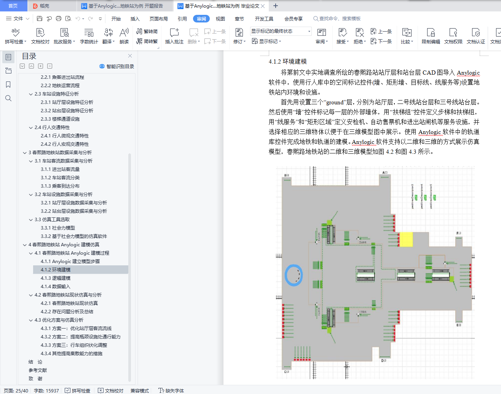Screen dimensions: 501x394
Task: Start 朗读 read aloud
Action: click(x=124, y=36)
